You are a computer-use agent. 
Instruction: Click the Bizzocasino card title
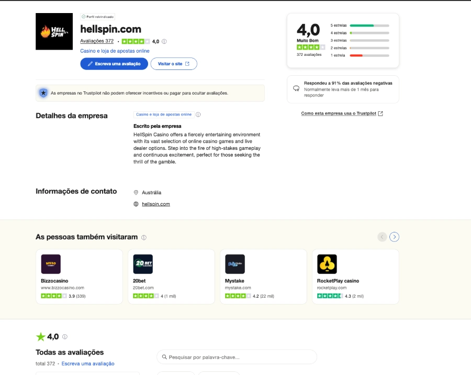pyautogui.click(x=54, y=281)
